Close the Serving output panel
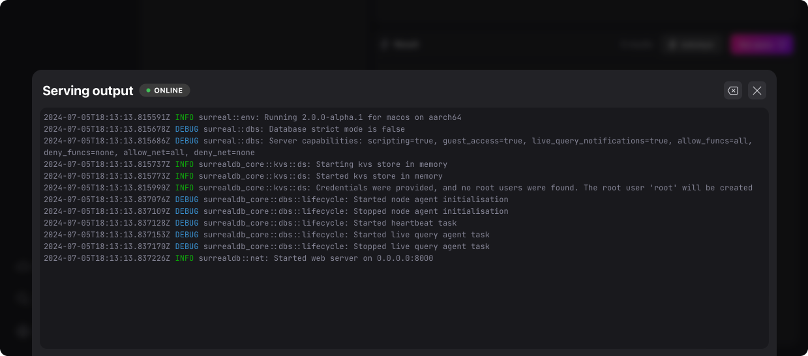This screenshot has width=808, height=356. [756, 91]
